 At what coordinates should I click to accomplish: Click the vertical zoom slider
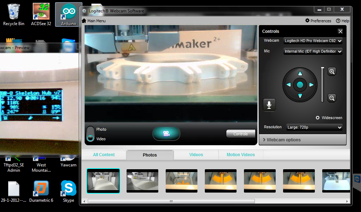323,85
